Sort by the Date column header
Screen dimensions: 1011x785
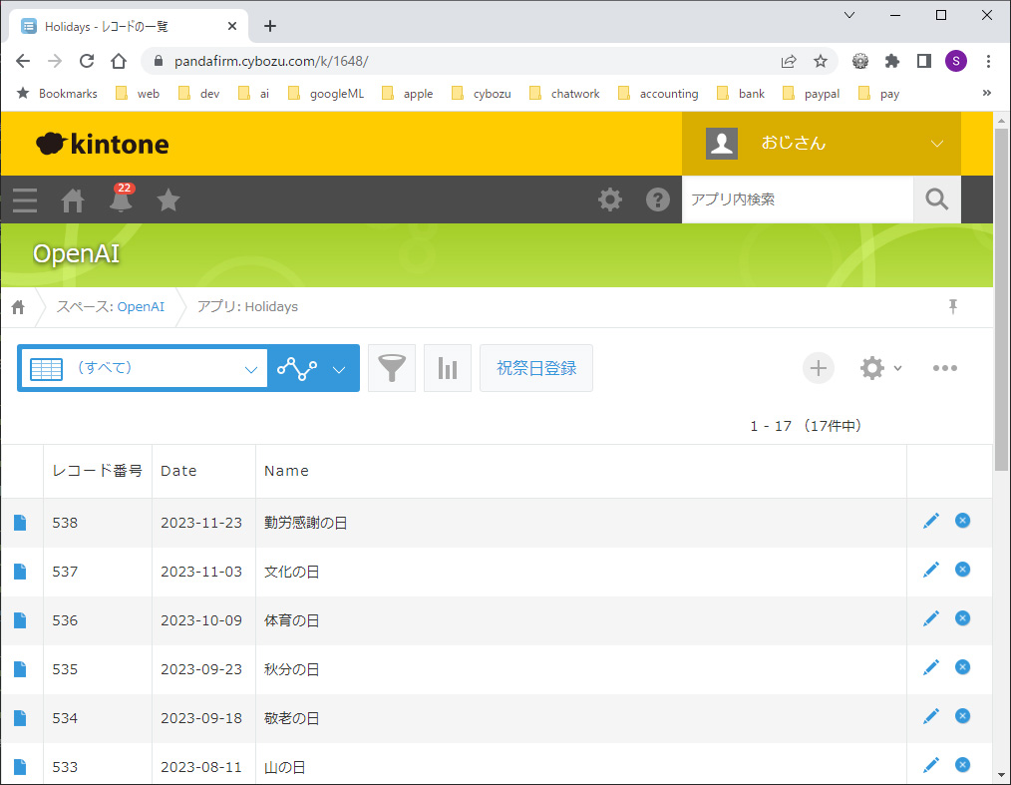pos(179,471)
